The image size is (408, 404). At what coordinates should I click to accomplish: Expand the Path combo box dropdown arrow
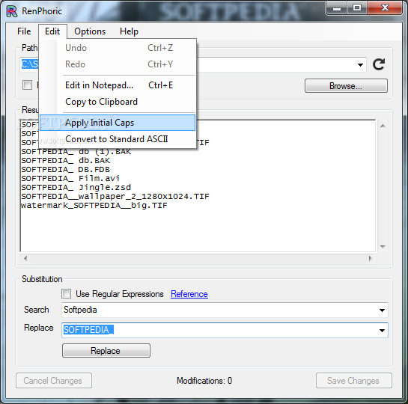(x=360, y=65)
